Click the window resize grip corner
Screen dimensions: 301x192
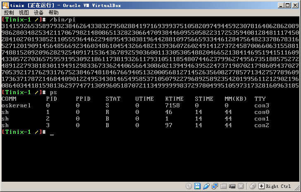[297, 188]
